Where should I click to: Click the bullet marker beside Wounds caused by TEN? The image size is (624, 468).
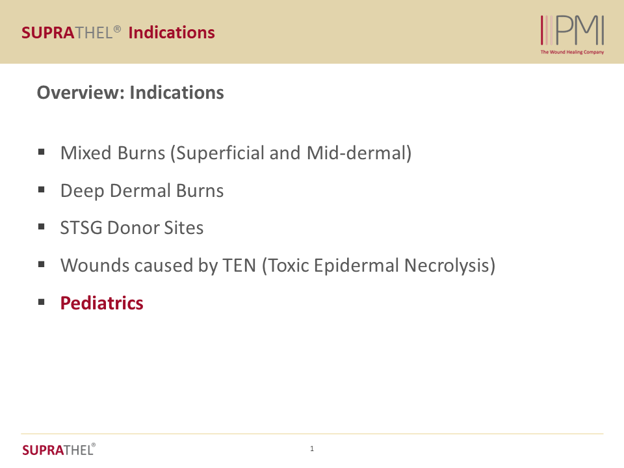click(x=42, y=265)
